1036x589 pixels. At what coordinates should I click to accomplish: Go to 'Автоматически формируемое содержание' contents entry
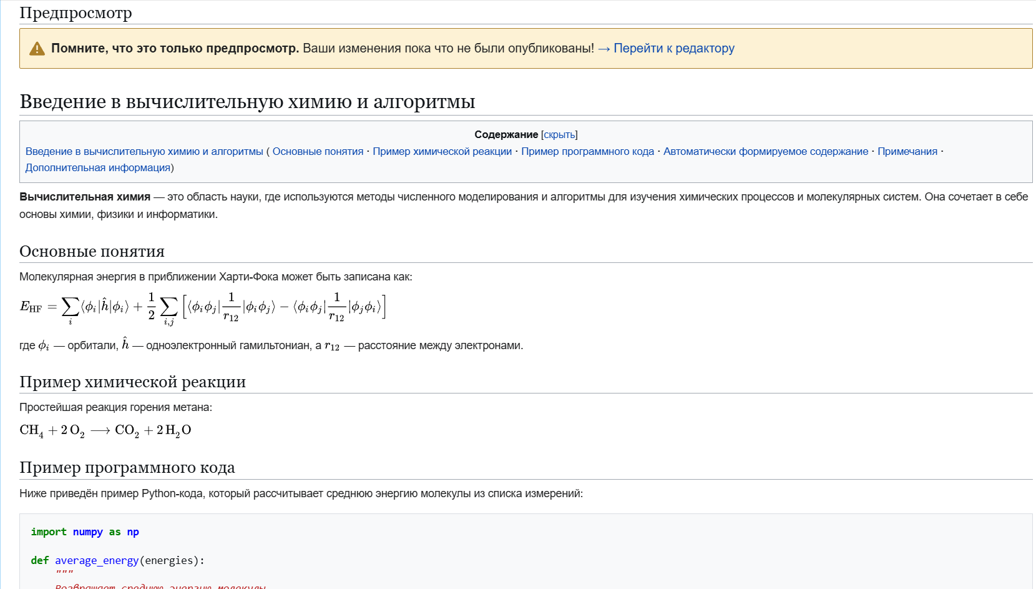[765, 151]
